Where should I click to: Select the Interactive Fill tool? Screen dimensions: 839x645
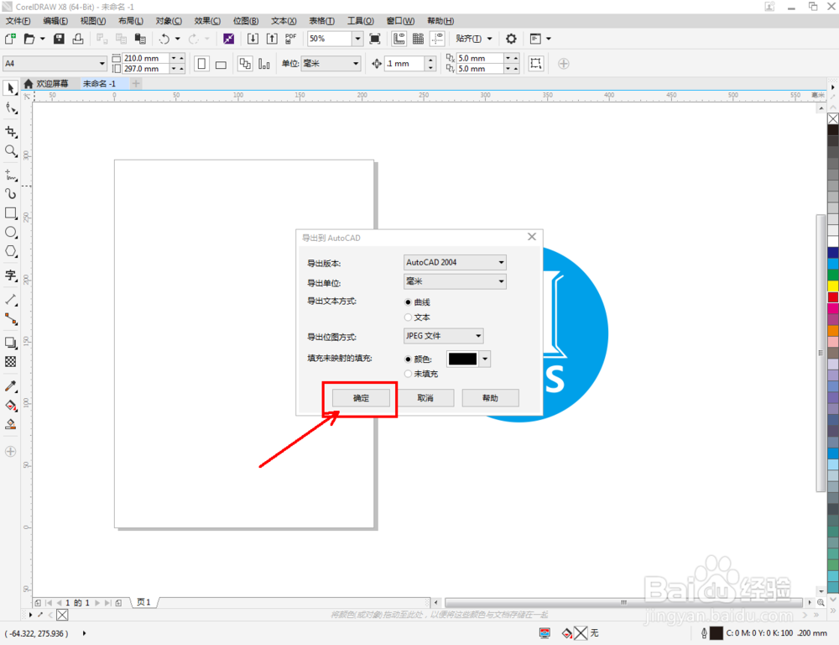pos(11,405)
